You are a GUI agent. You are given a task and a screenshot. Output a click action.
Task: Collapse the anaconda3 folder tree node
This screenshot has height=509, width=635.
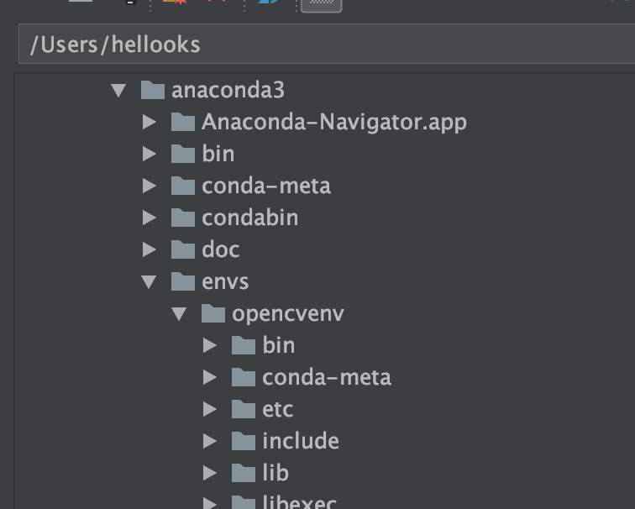click(x=118, y=91)
